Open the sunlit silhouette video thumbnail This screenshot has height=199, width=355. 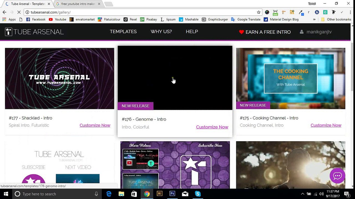(291, 165)
